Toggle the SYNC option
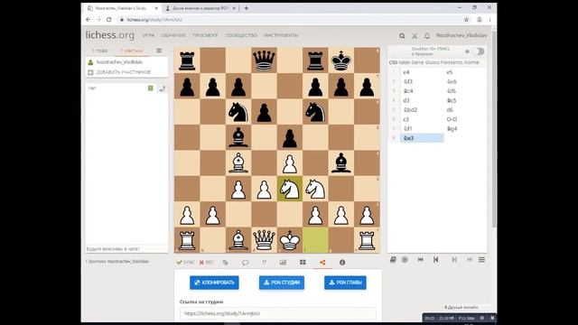 click(185, 263)
